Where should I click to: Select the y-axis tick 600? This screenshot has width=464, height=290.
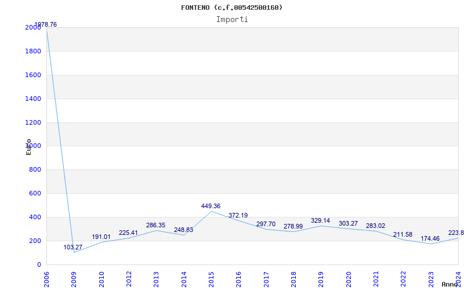(x=35, y=193)
